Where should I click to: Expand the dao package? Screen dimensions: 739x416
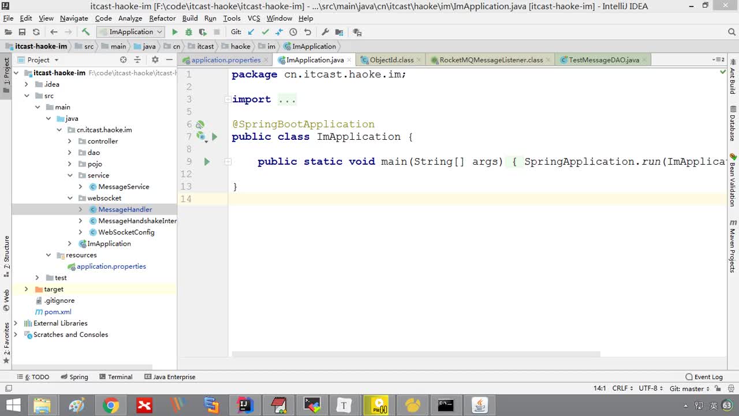(x=70, y=153)
